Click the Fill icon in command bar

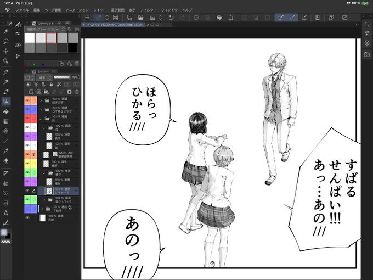219,18
